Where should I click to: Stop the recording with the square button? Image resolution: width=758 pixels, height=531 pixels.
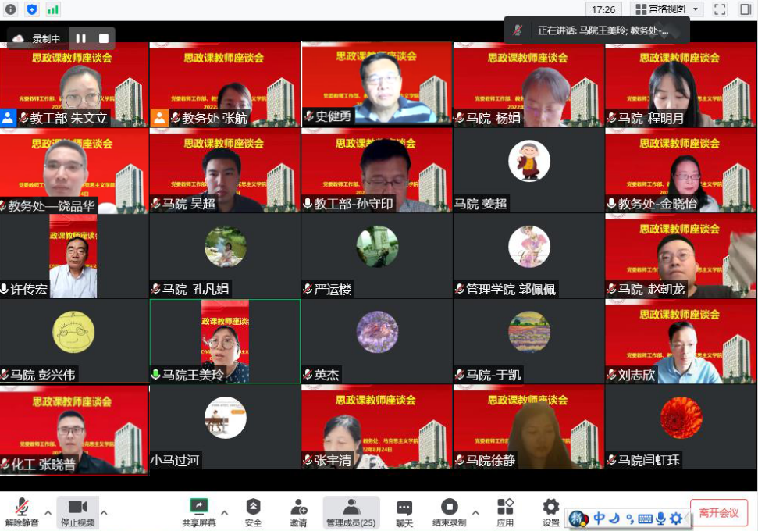click(x=103, y=38)
